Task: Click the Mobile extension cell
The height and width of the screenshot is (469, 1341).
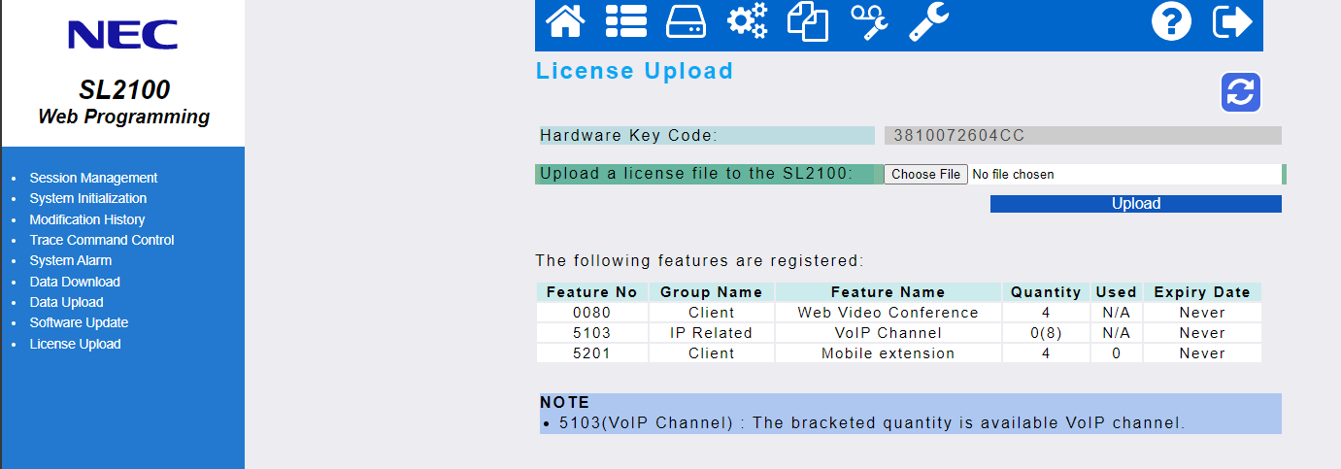Action: (x=888, y=353)
